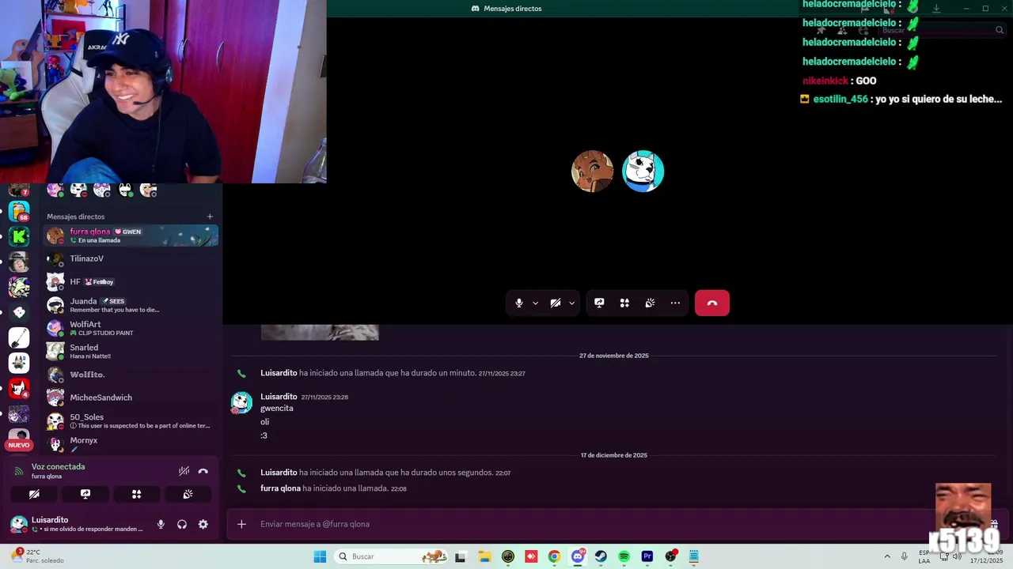Hang up the call with red button

click(x=712, y=303)
